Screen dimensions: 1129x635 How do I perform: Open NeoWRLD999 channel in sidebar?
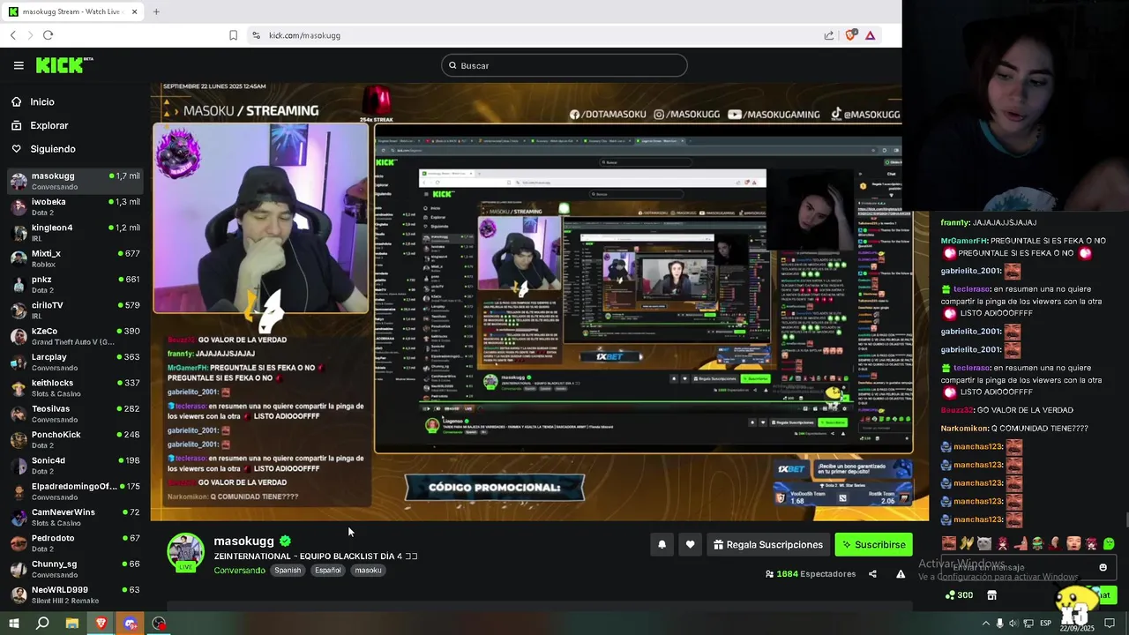[x=75, y=594]
